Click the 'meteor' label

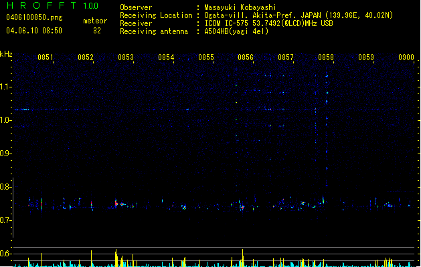pyautogui.click(x=95, y=21)
